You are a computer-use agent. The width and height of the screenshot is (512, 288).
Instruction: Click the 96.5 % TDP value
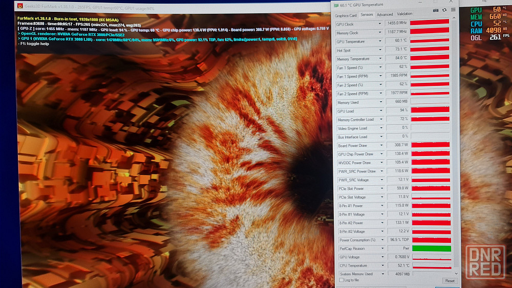tap(398, 240)
